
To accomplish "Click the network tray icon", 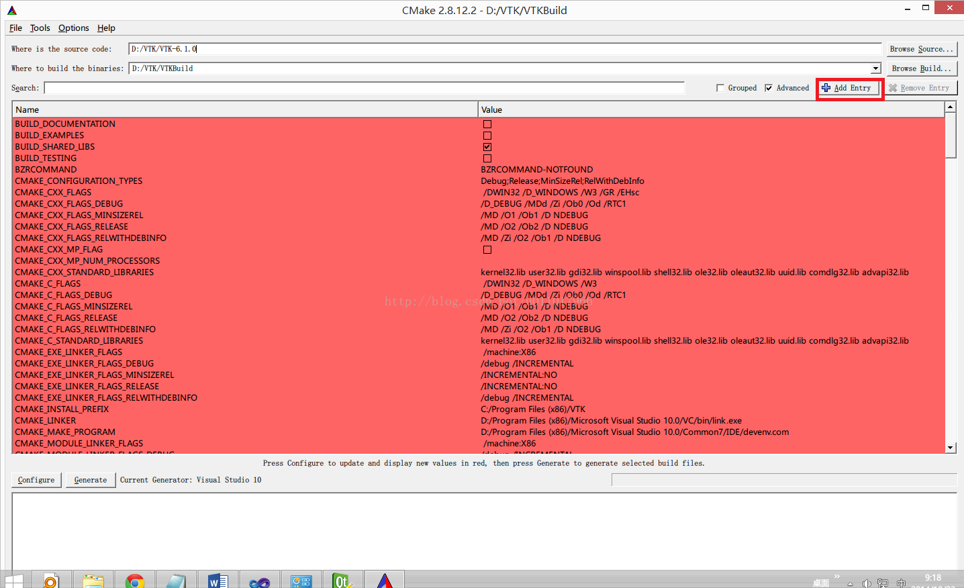I will coord(883,583).
